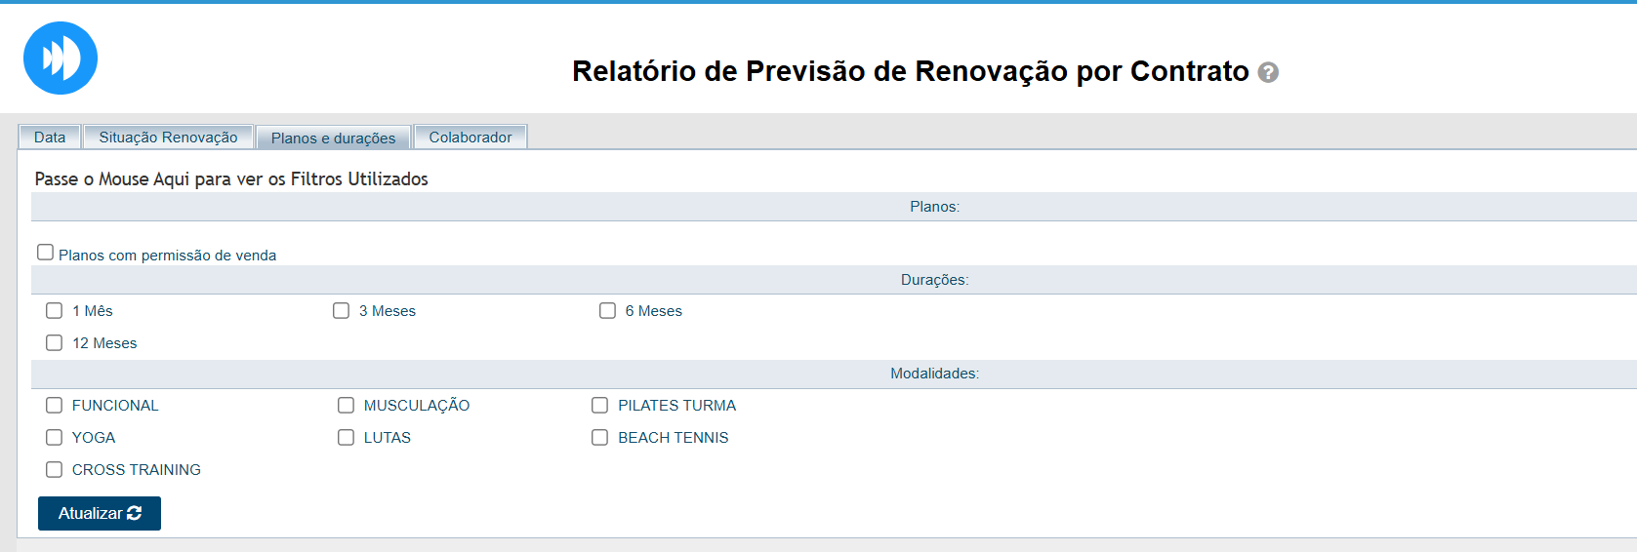The height and width of the screenshot is (552, 1637).
Task: Click Passe o Mouse Aqui filters text
Action: [231, 179]
